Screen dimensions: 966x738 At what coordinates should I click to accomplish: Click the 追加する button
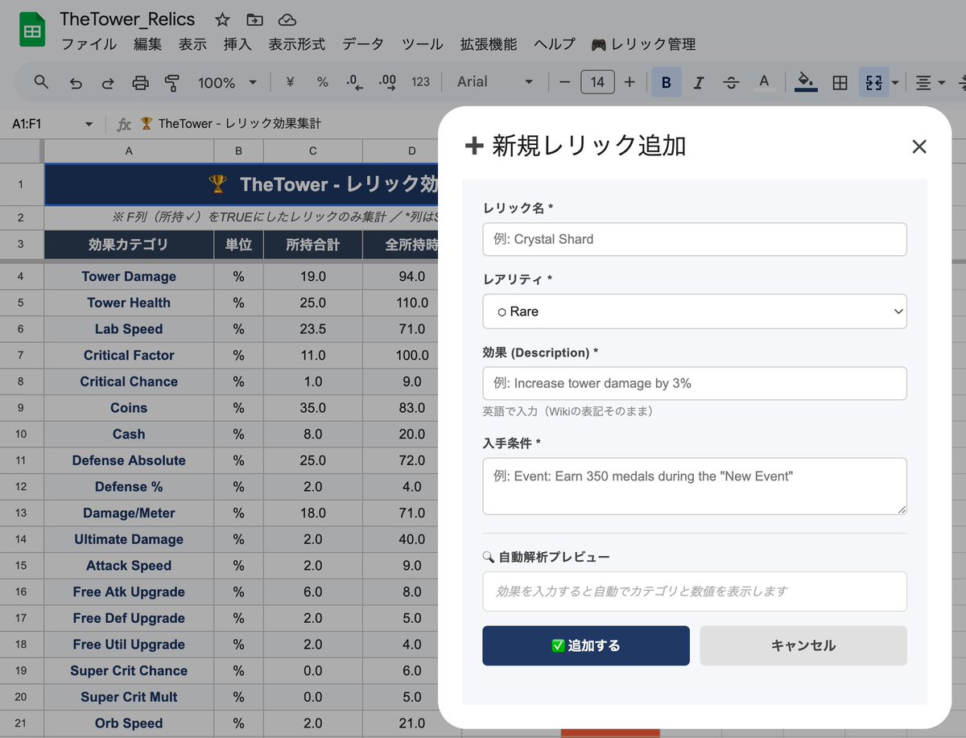[x=586, y=645]
